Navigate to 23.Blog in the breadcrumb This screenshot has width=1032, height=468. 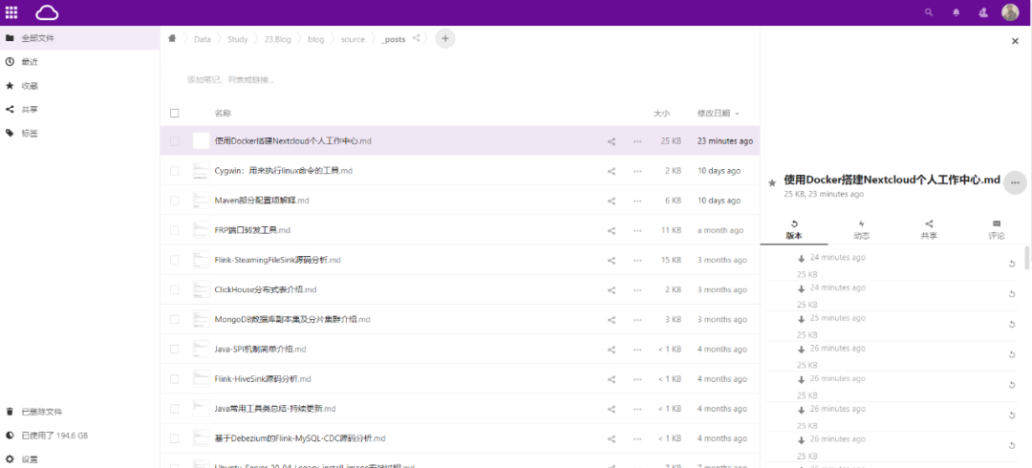point(278,39)
